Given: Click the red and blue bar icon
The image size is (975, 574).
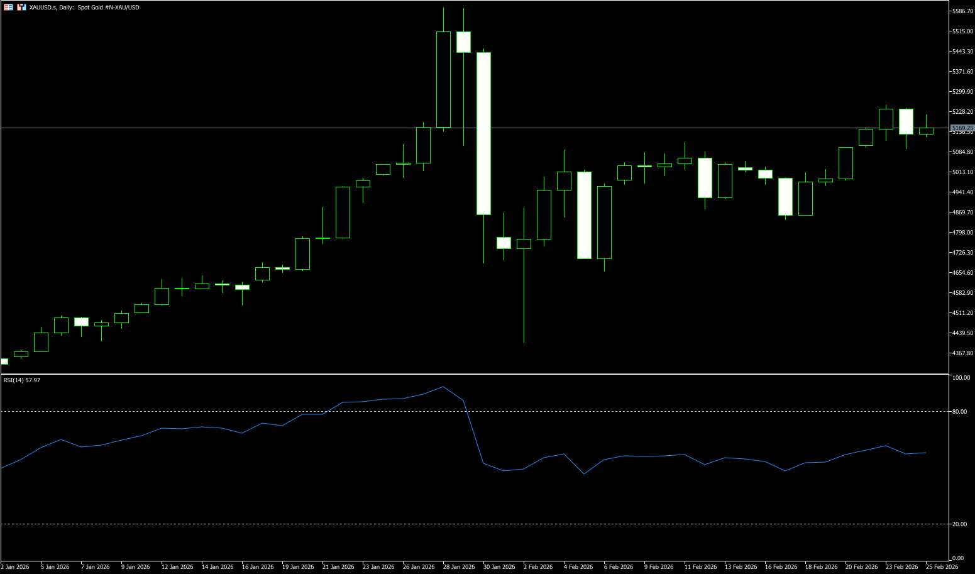Looking at the screenshot, I should click(x=21, y=7).
